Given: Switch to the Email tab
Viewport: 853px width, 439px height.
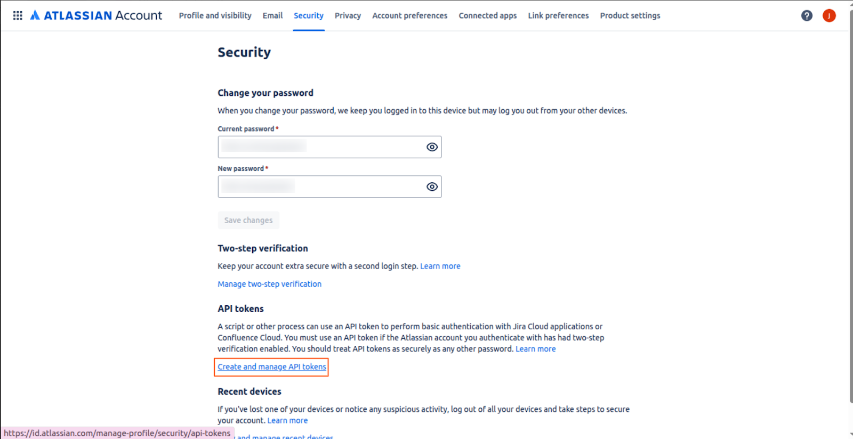Looking at the screenshot, I should pyautogui.click(x=272, y=15).
